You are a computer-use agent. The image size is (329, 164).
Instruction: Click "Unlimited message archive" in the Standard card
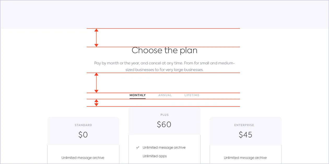point(83,158)
